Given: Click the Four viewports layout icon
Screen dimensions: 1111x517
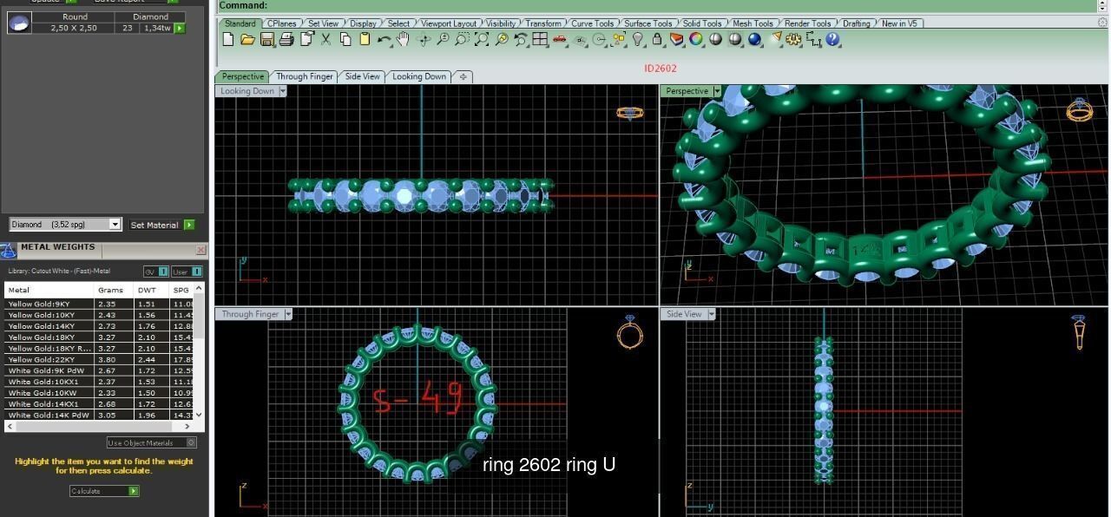Looking at the screenshot, I should click(540, 39).
